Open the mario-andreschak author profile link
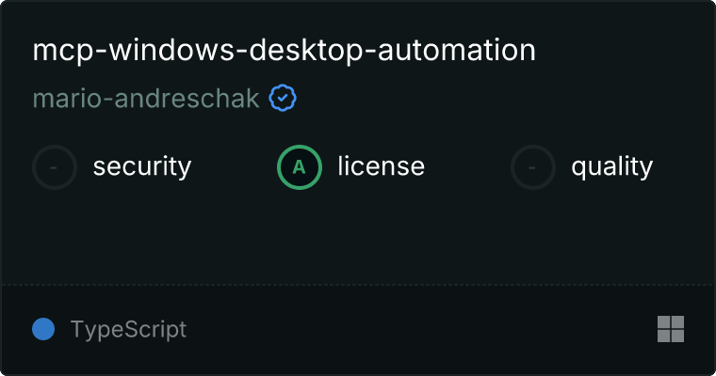Viewport: 716px width, 376px height. click(x=146, y=98)
